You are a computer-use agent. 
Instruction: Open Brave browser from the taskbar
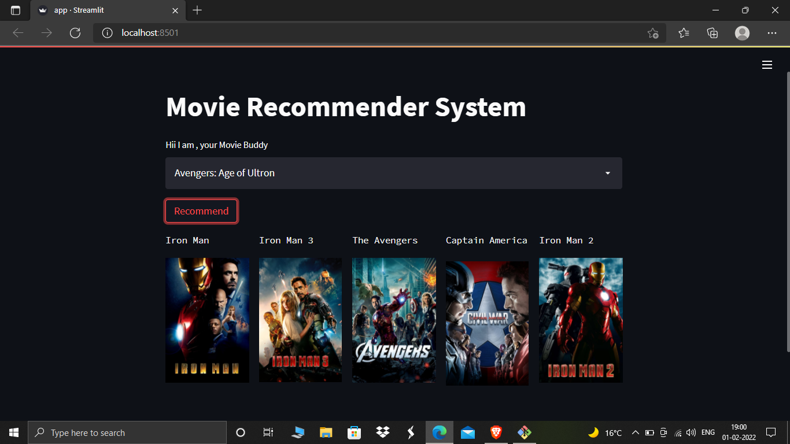[496, 432]
